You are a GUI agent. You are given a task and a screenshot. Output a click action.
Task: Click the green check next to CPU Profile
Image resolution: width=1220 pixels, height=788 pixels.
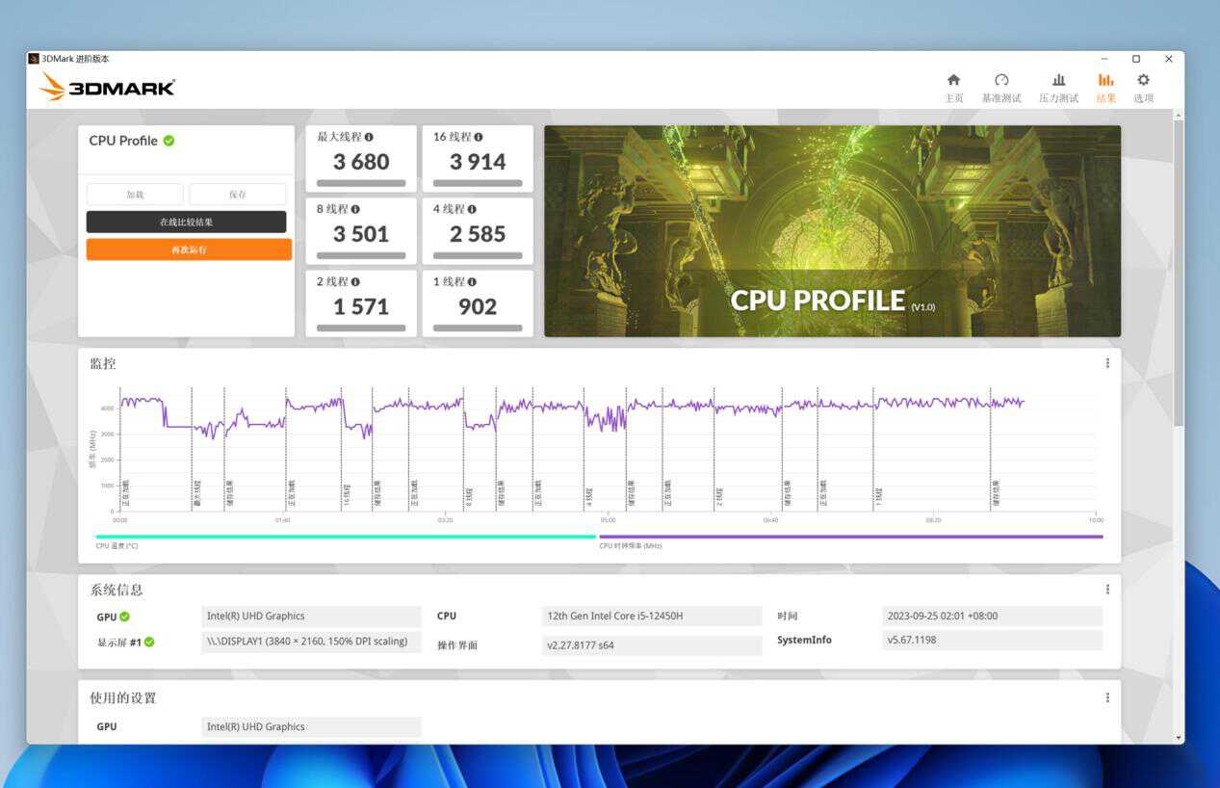[x=169, y=141]
